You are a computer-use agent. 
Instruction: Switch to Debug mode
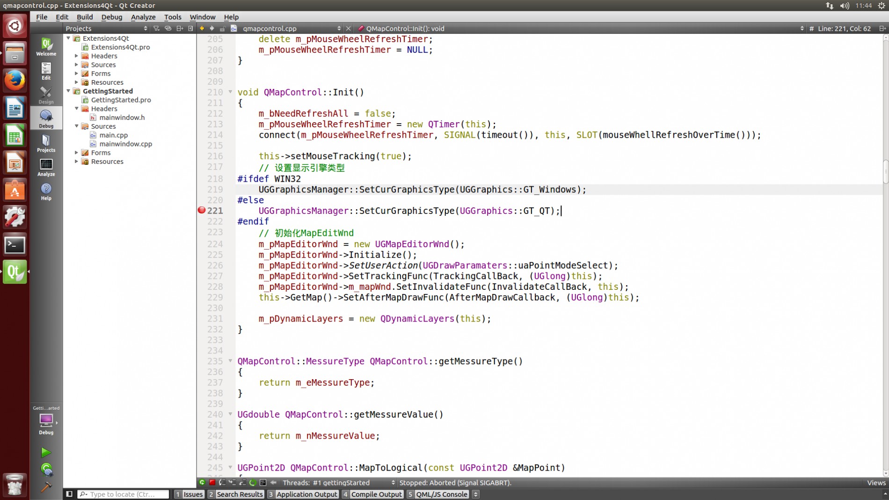point(46,119)
